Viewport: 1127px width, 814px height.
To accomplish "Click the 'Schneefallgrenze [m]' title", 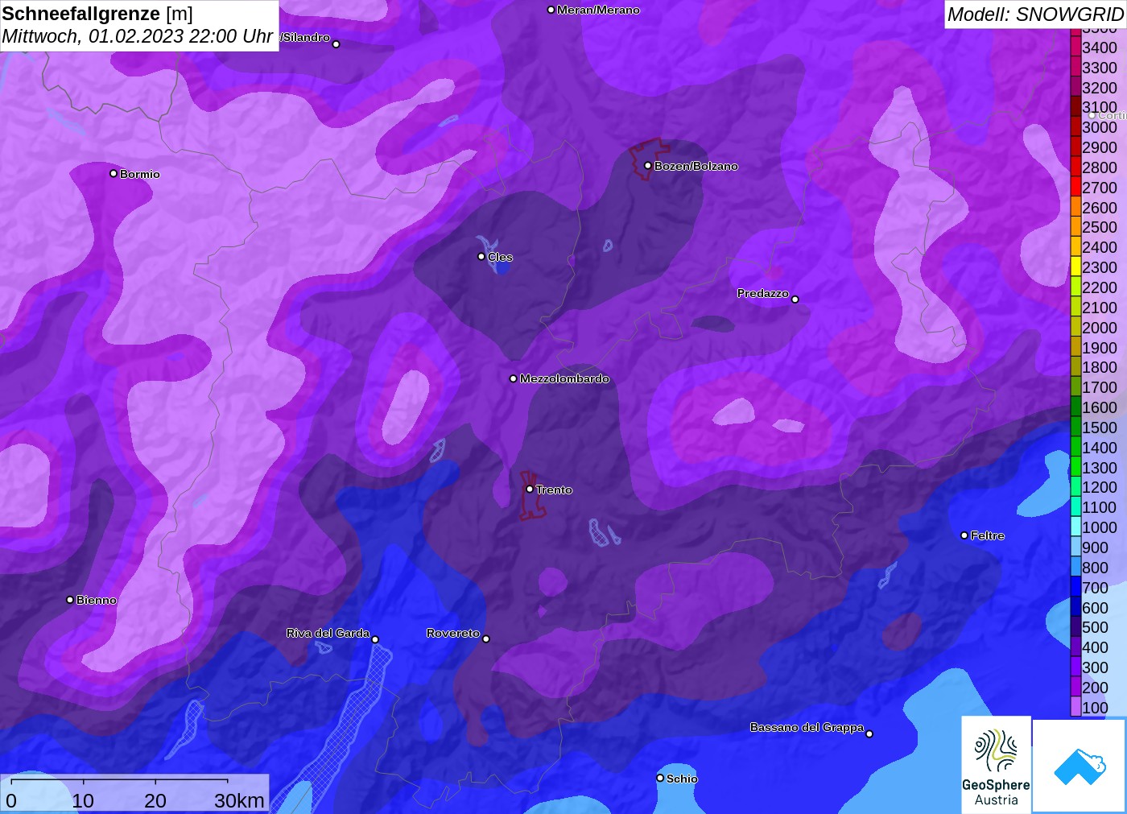I will 97,14.
